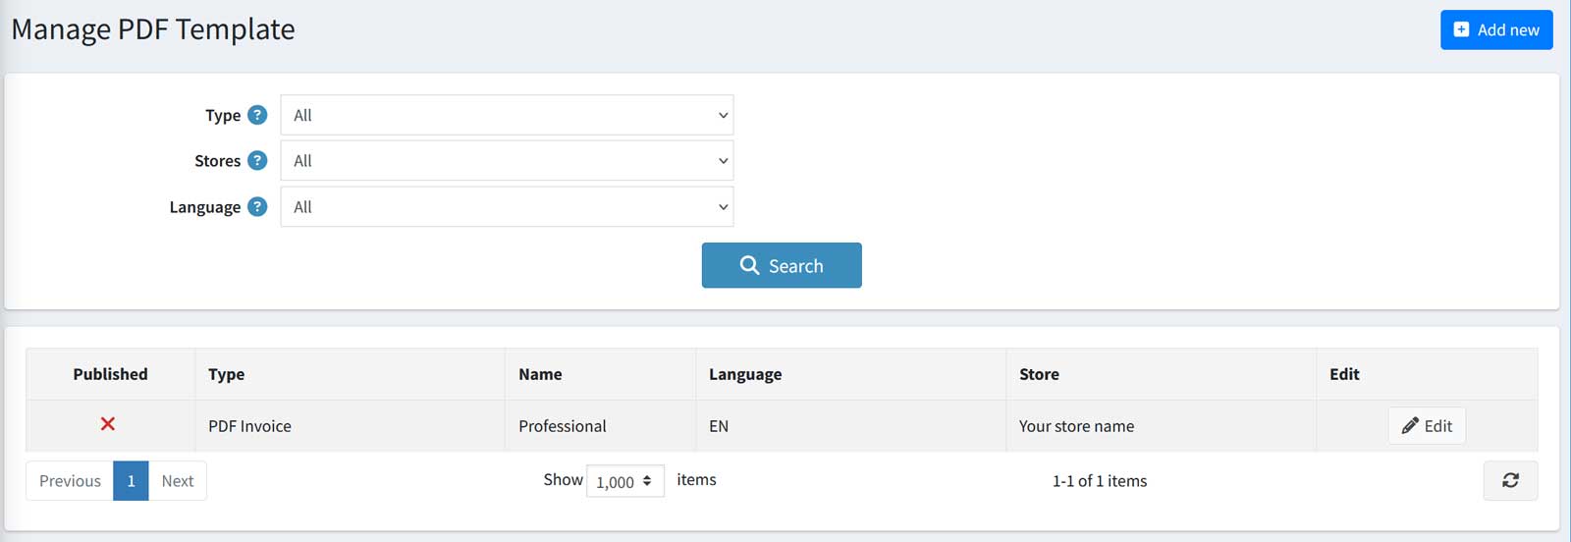
Task: Select page 1 in pagination
Action: coord(131,480)
